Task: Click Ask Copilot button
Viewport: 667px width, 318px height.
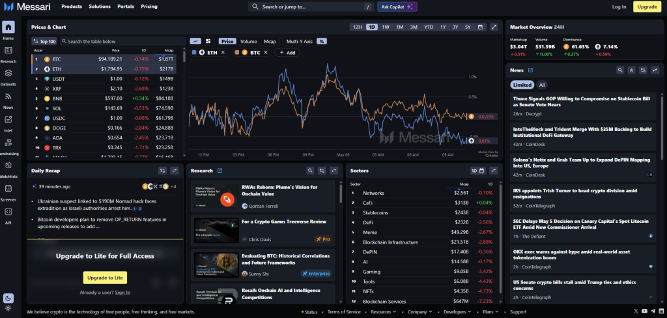Action: 397,7
